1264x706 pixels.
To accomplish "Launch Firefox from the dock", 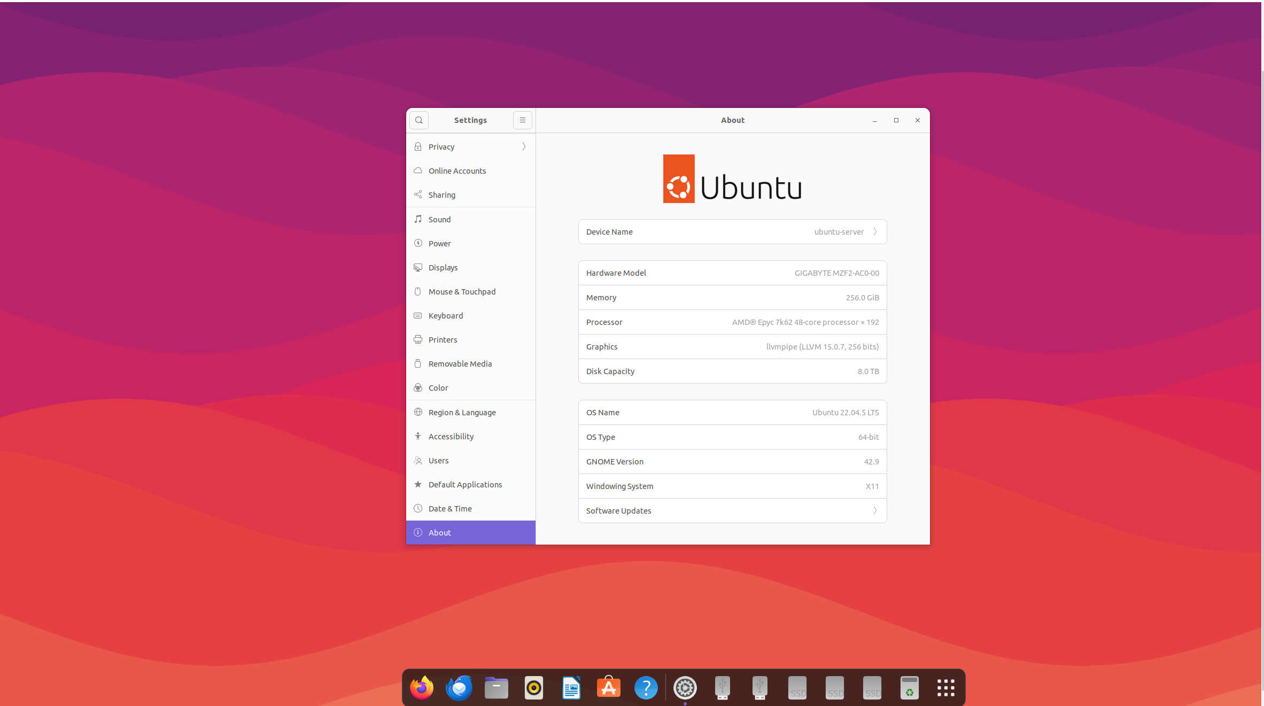I will click(x=422, y=687).
